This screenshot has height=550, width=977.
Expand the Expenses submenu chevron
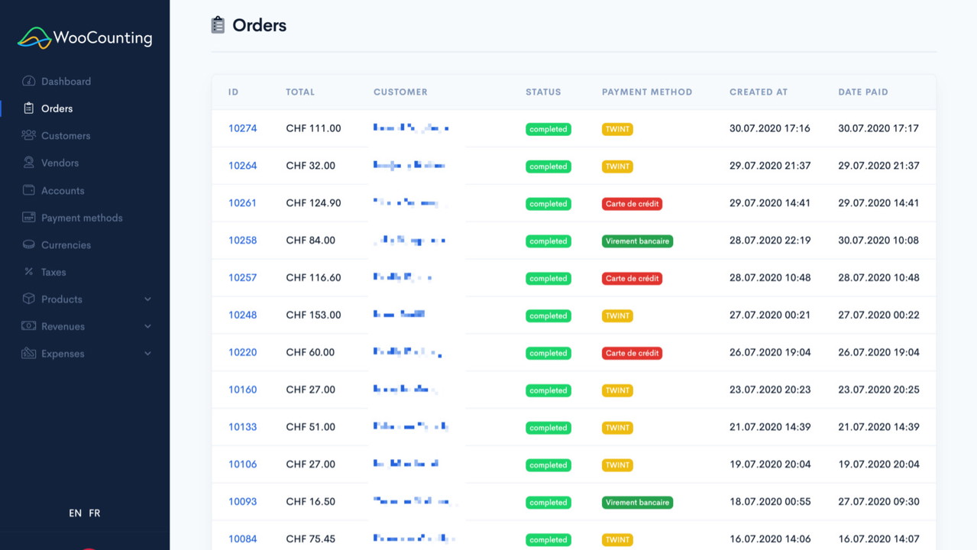tap(147, 354)
